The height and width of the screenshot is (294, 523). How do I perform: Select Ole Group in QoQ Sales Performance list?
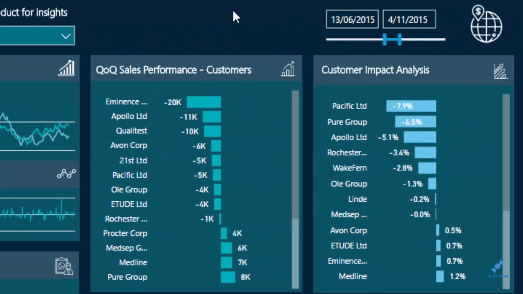(x=129, y=190)
